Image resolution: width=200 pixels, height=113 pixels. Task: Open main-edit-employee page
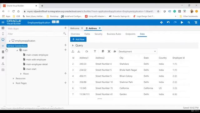(x=36, y=60)
